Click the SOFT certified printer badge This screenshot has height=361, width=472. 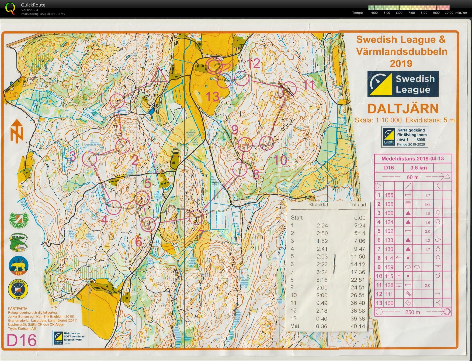coord(70,338)
